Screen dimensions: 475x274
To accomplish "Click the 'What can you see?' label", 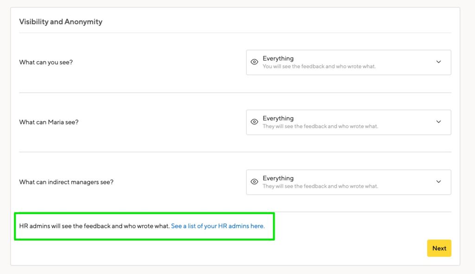I will [x=46, y=63].
